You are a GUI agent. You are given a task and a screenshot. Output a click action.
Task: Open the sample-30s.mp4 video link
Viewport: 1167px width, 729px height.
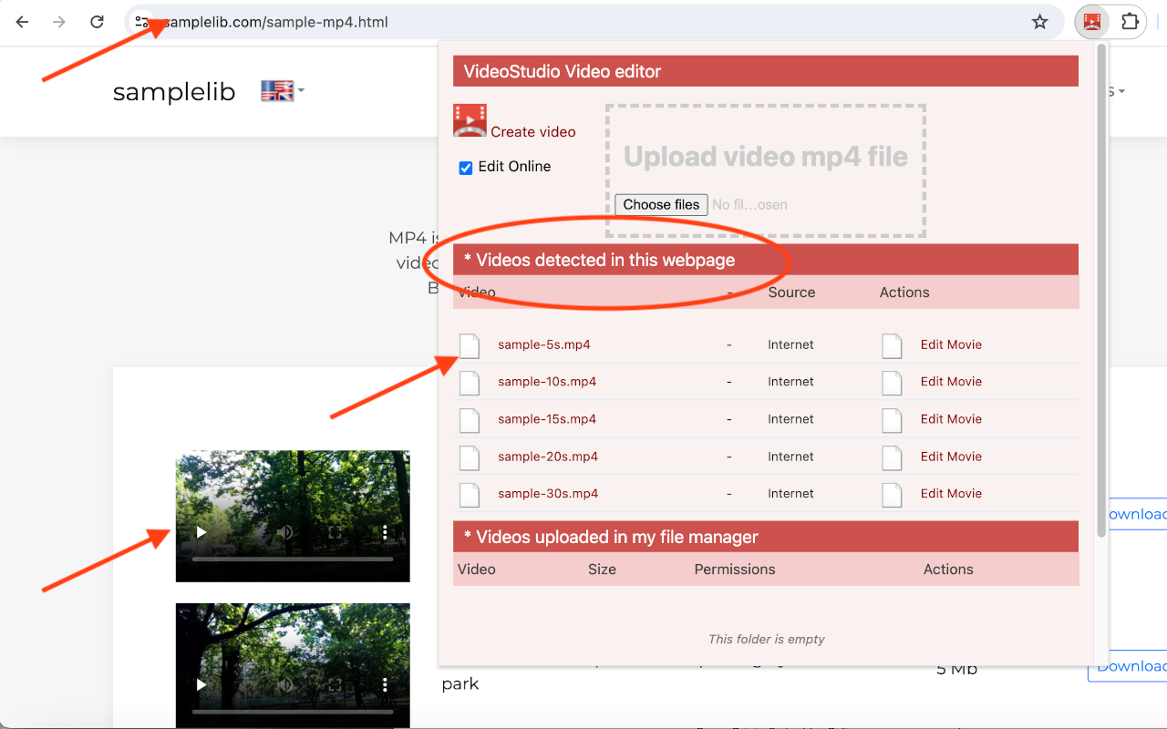pyautogui.click(x=548, y=494)
